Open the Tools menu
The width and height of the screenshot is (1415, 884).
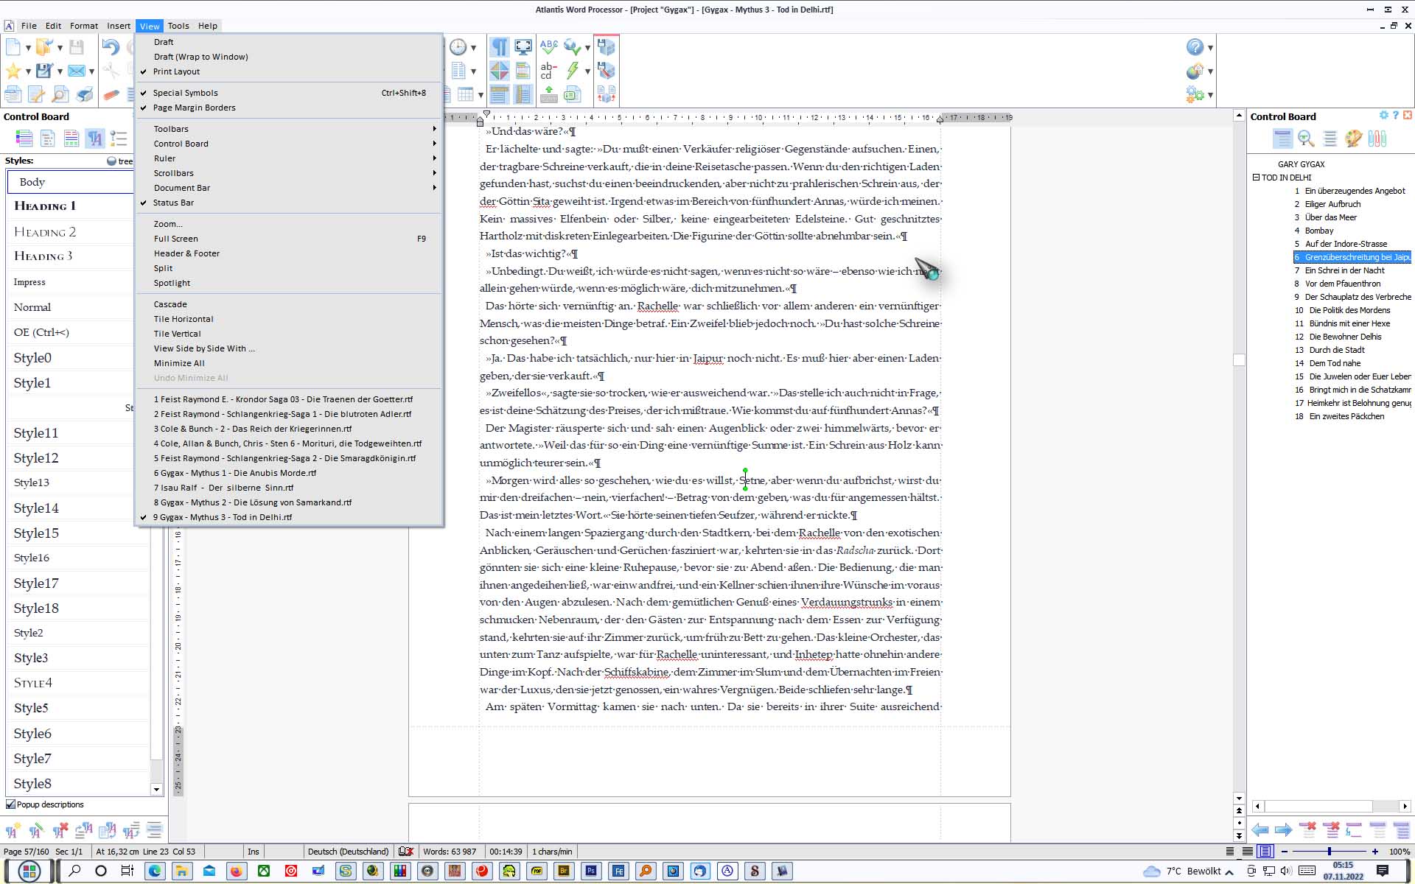(x=178, y=26)
